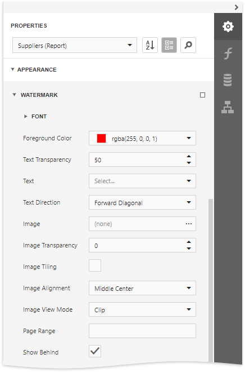This screenshot has height=372, width=245.
Task: Sort properties alphabetically with the A-Z button
Action: click(x=150, y=45)
